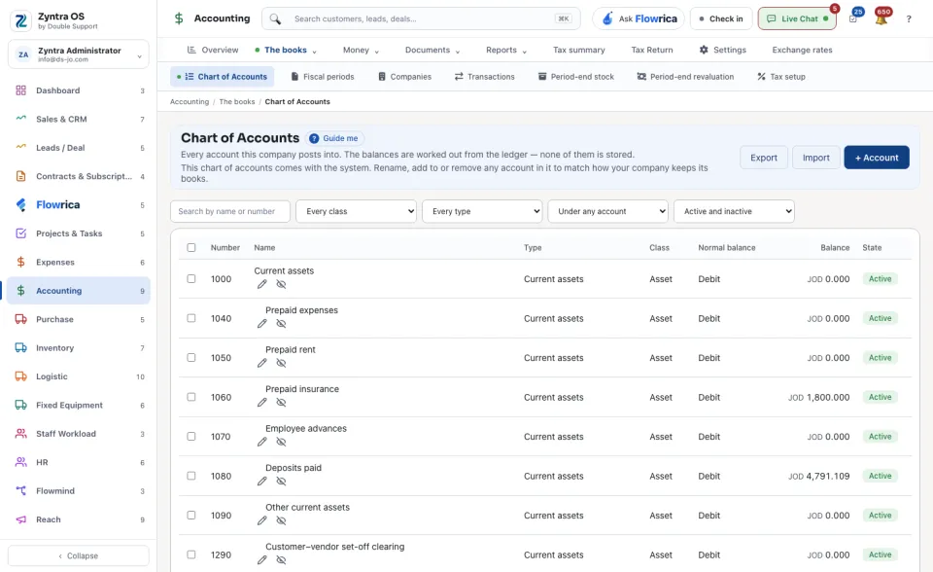Image resolution: width=933 pixels, height=572 pixels.
Task: Hide Other current assets eye icon
Action: point(282,520)
